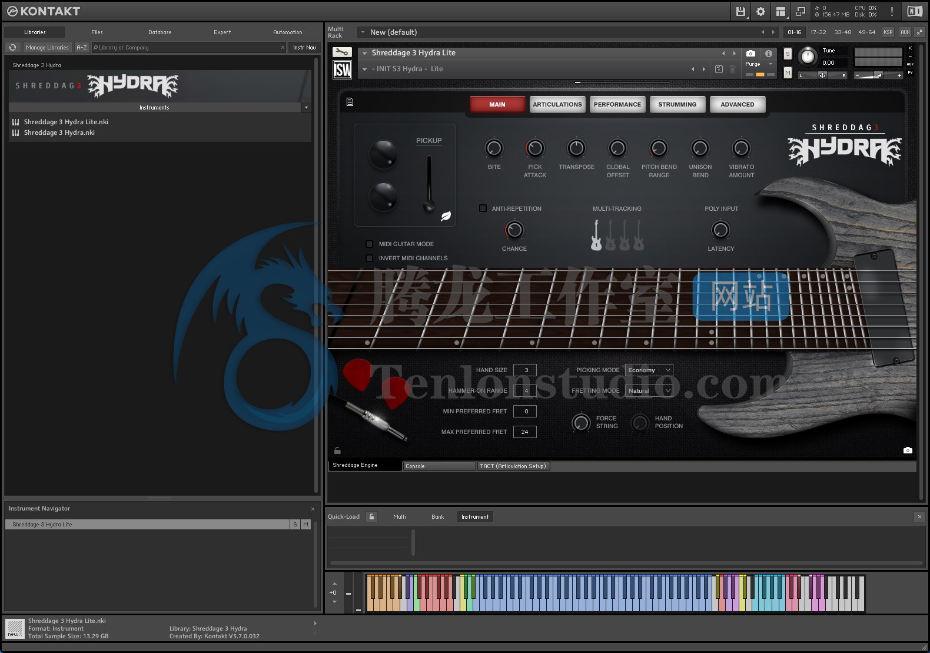Open TACT (Articulation Setup) script tab
Viewport: 930px width, 653px height.
point(513,466)
